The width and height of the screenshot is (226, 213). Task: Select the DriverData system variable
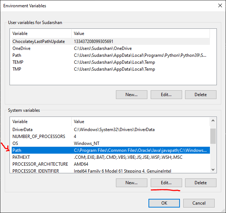[22, 130]
